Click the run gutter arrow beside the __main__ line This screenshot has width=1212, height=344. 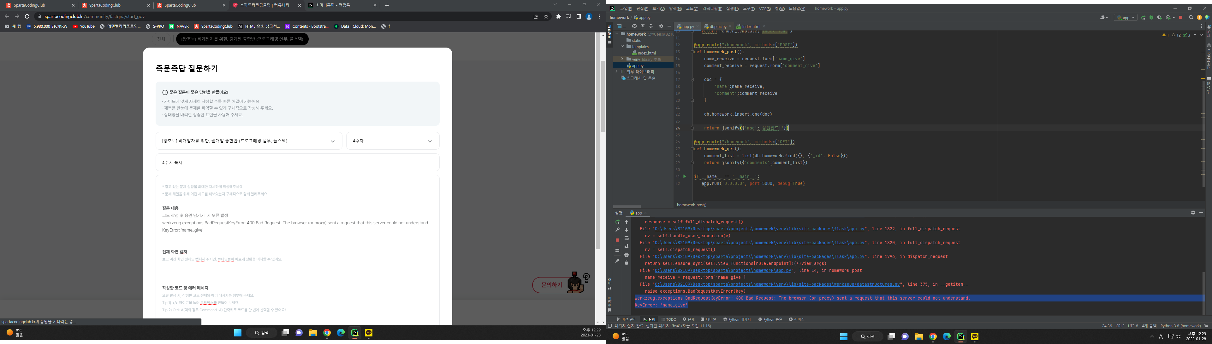click(x=685, y=176)
